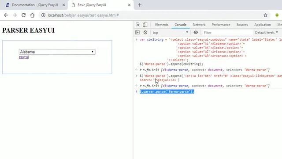Open the Alabama state select box
Image resolution: width=282 pixels, height=159 pixels.
[x=57, y=52]
